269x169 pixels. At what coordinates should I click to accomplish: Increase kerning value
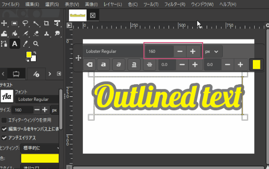pos(240,65)
